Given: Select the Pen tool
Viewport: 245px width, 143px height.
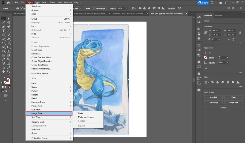Looking at the screenshot, I should coord(3,27).
